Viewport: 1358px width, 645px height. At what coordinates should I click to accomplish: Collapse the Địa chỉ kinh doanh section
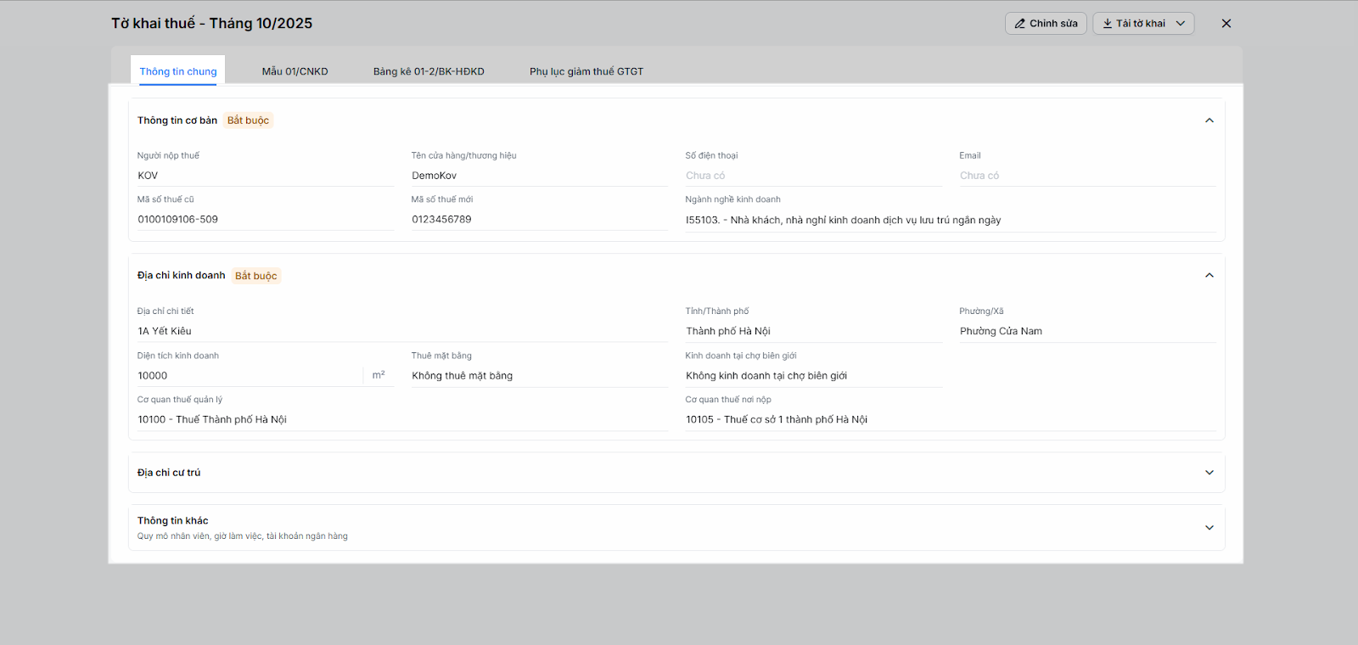pos(1209,275)
